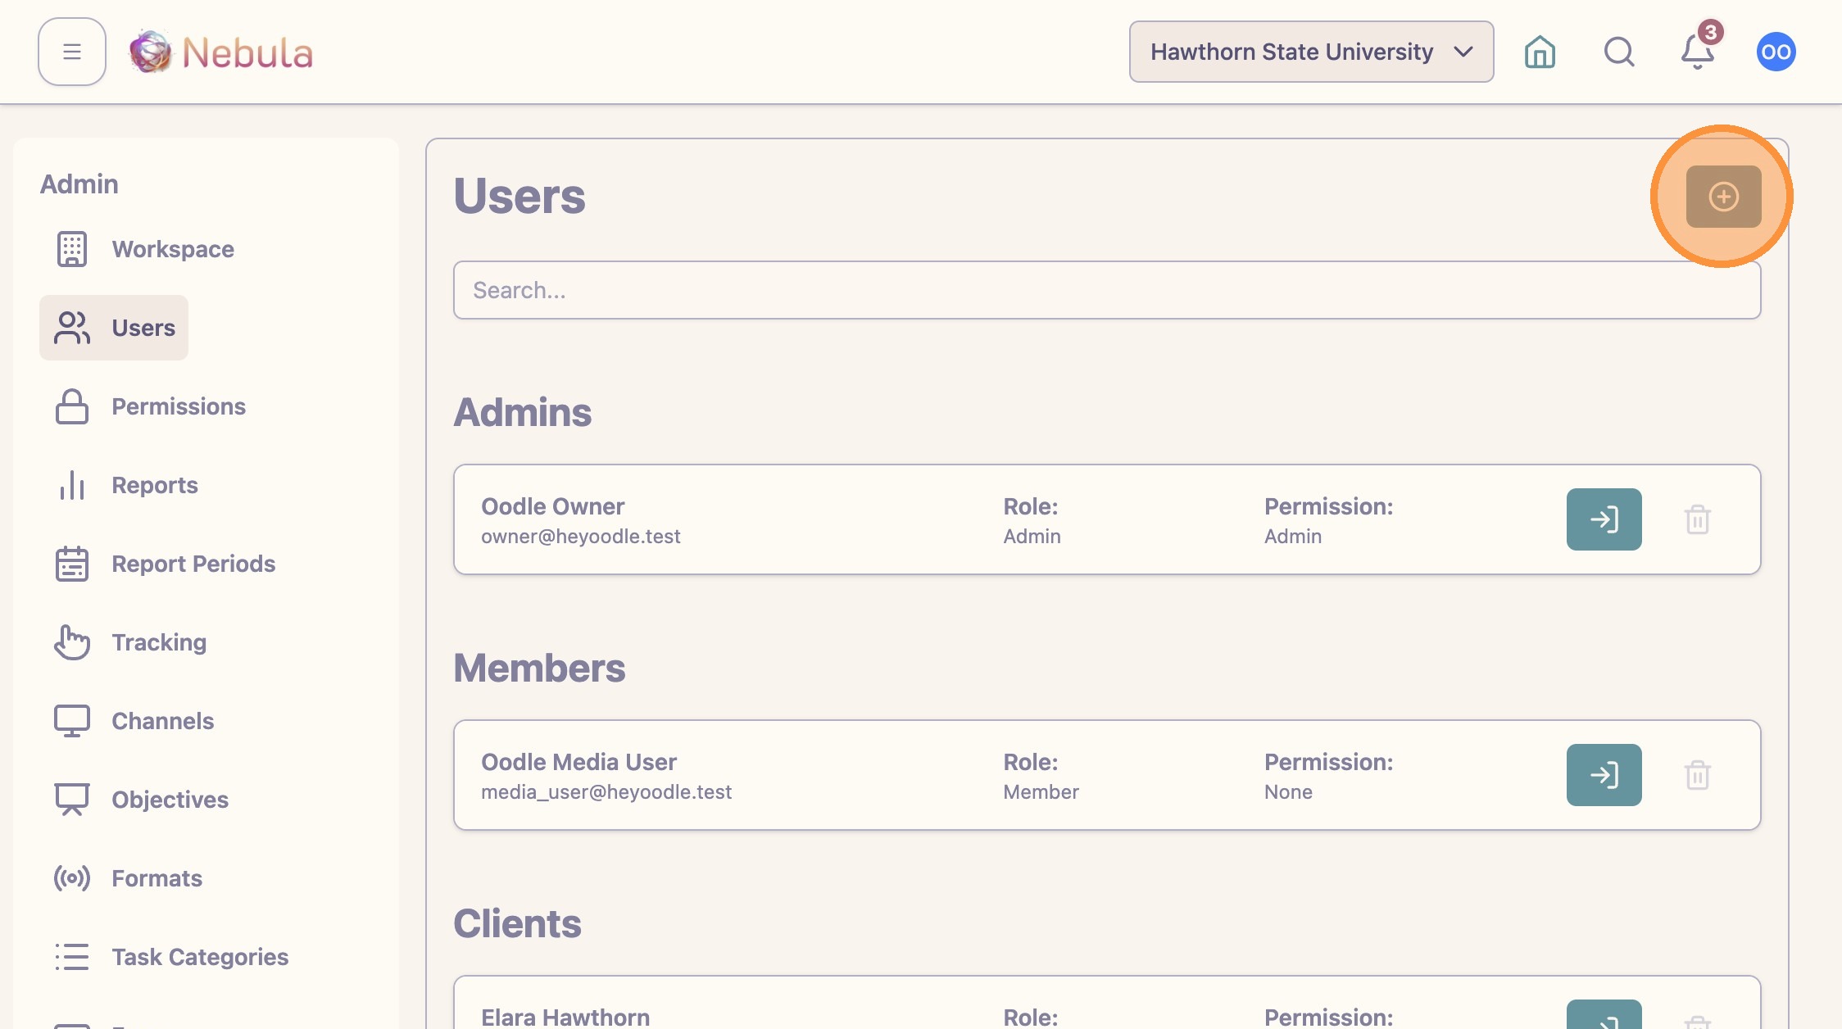Click the Channels monitor icon

click(x=72, y=721)
